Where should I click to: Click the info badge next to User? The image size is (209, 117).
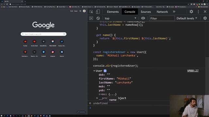105,71
